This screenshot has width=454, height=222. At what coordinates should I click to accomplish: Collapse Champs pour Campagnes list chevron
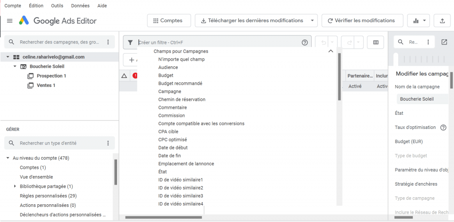pos(331,51)
